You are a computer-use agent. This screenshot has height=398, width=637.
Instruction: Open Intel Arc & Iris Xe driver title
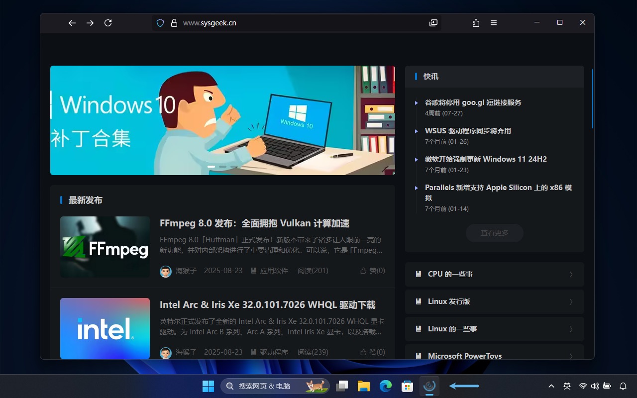[x=268, y=305]
